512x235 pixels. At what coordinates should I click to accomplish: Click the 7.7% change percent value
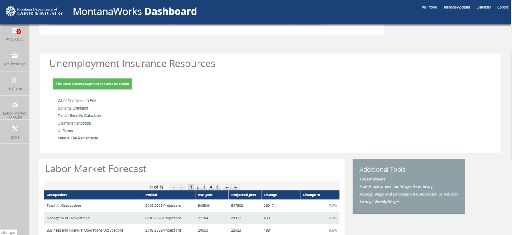click(x=333, y=206)
